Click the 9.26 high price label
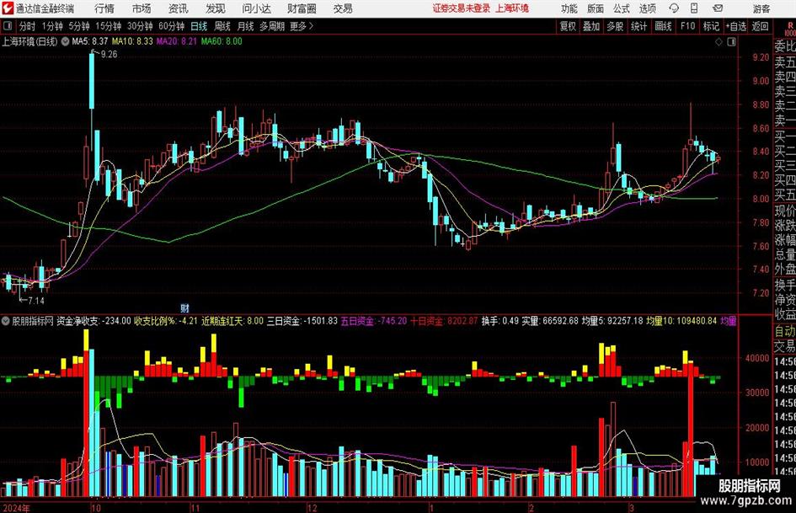The width and height of the screenshot is (796, 513). (110, 55)
